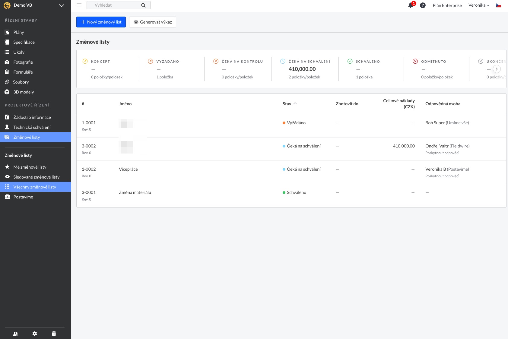
Task: Click the star icon for Mé změnové listy
Action: click(7, 167)
